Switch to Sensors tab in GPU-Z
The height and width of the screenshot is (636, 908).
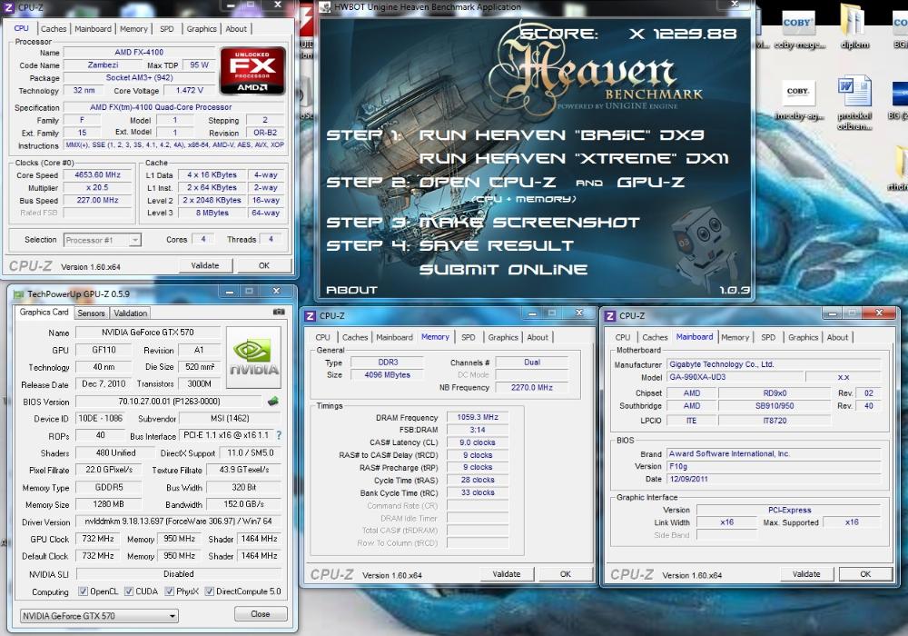pyautogui.click(x=91, y=313)
